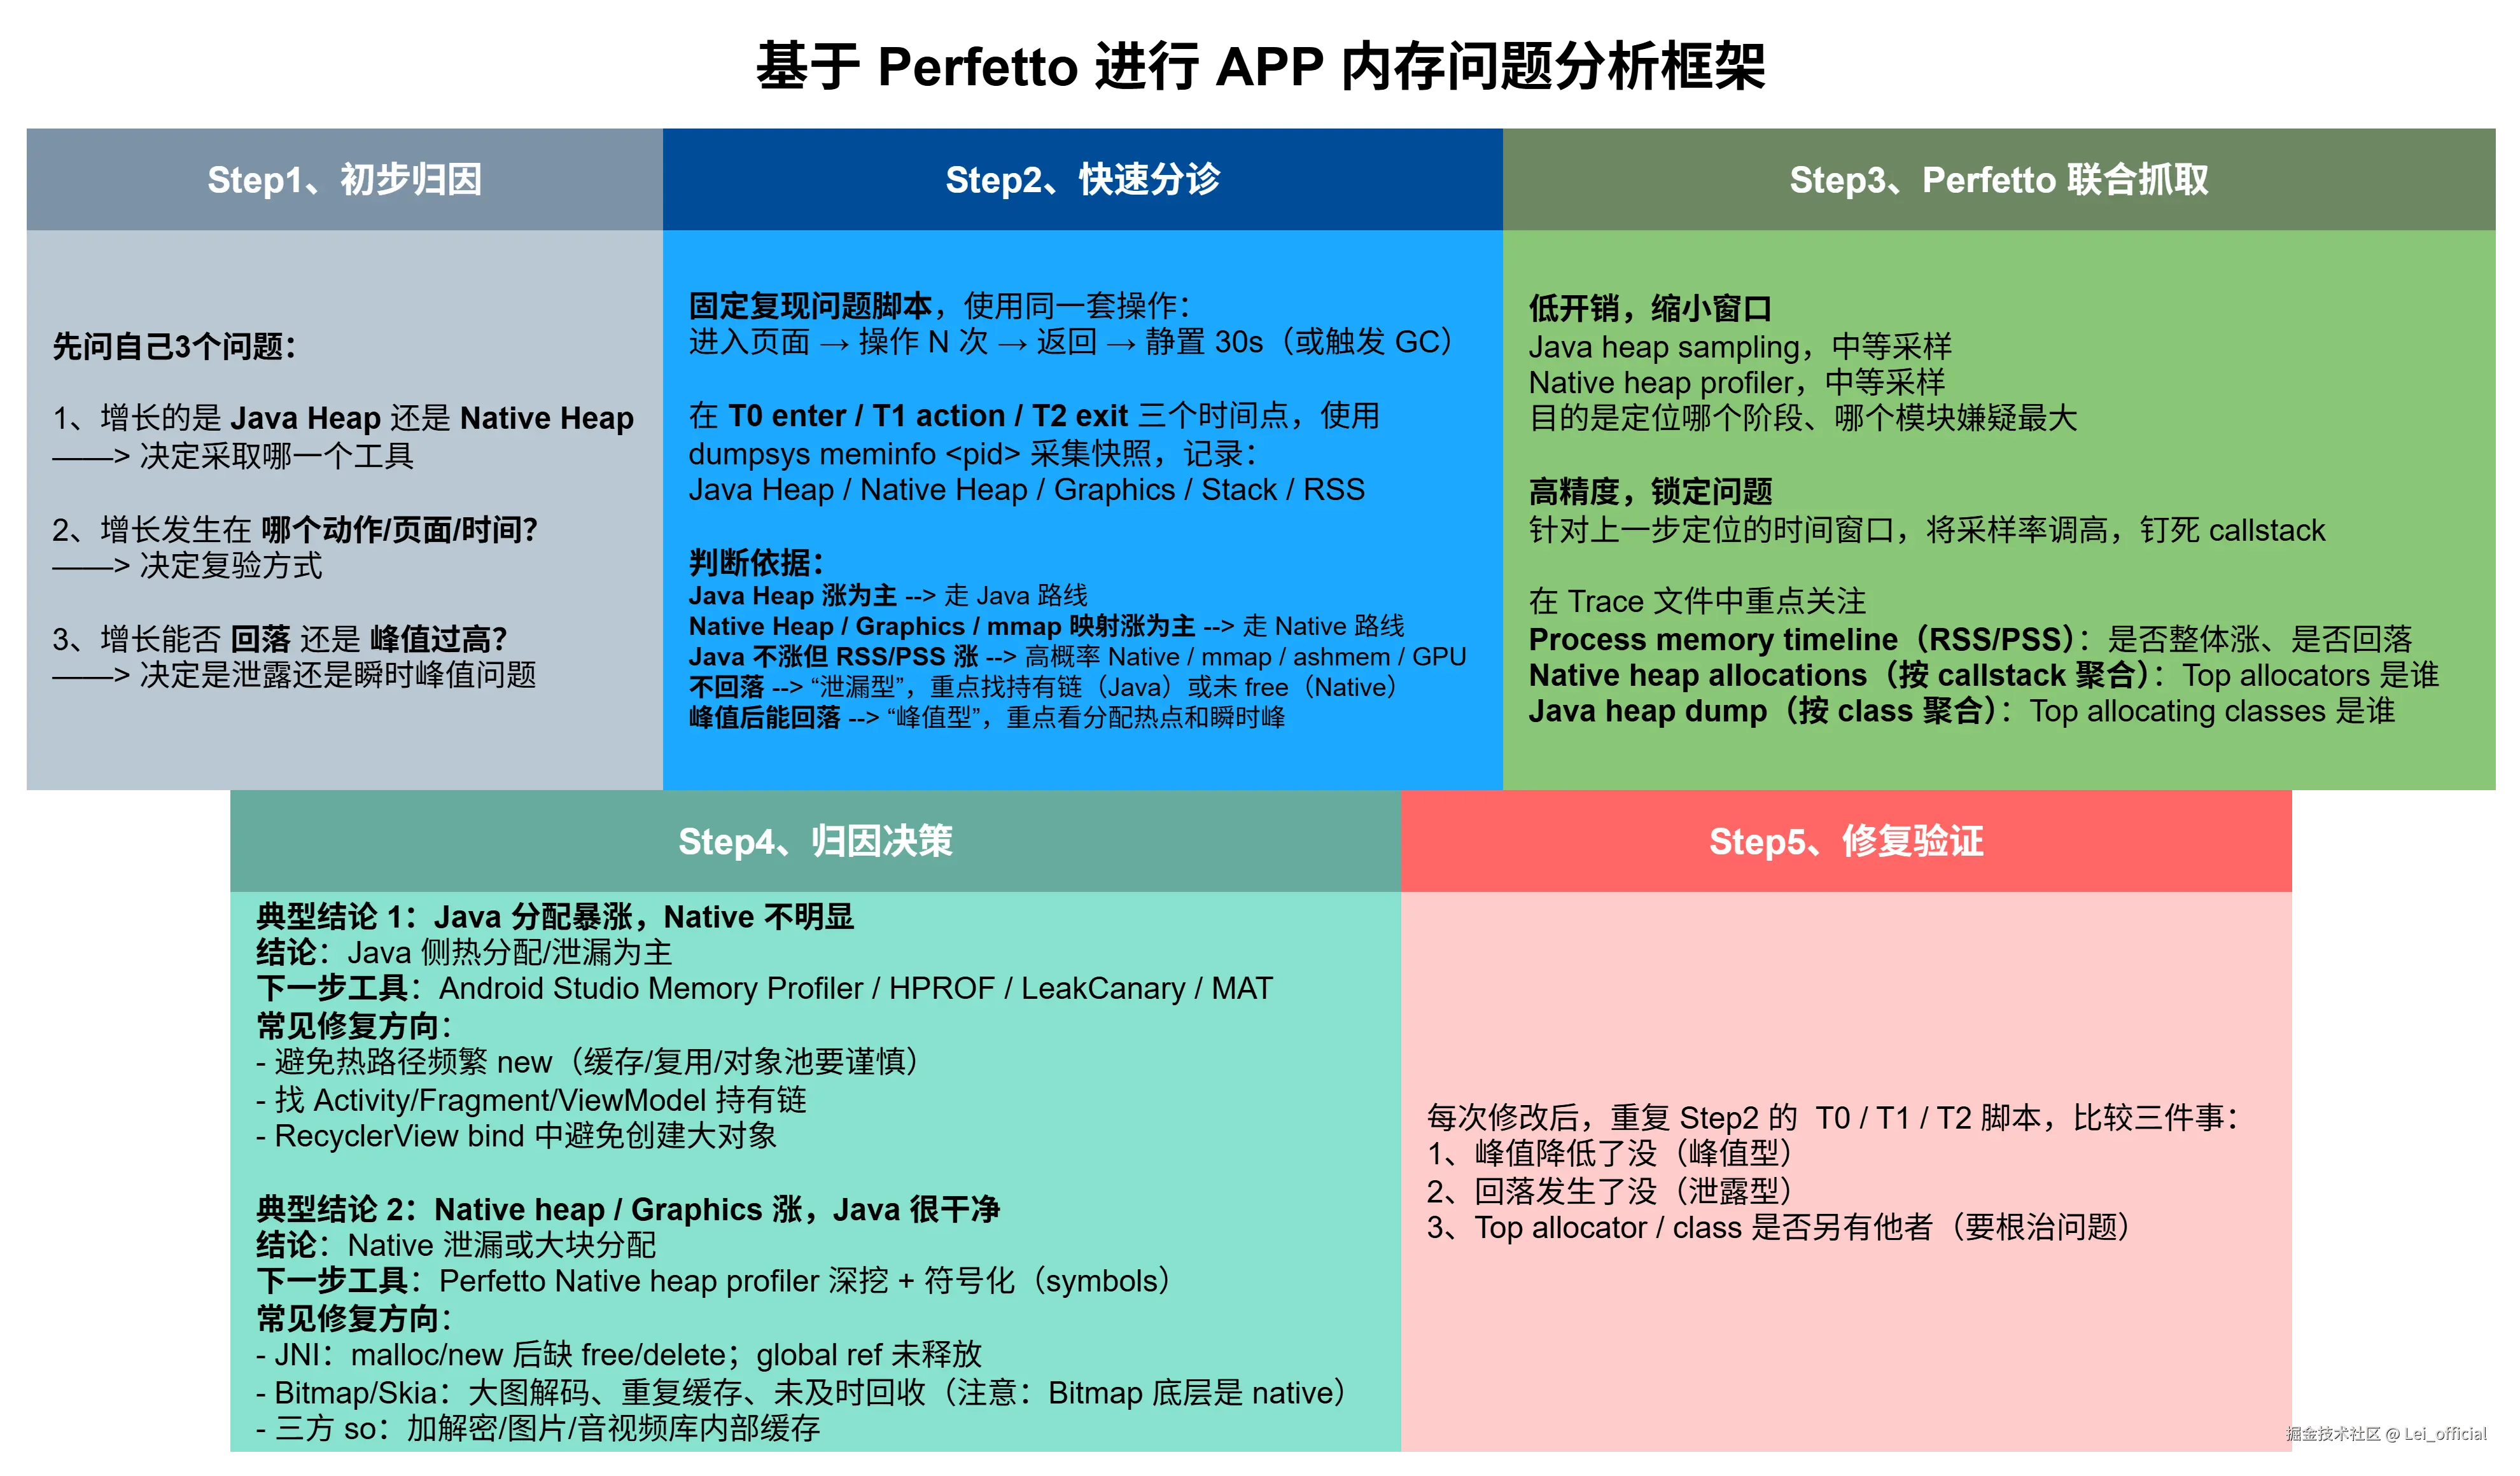Click the 固定复现问题脚本 bold text

810,305
